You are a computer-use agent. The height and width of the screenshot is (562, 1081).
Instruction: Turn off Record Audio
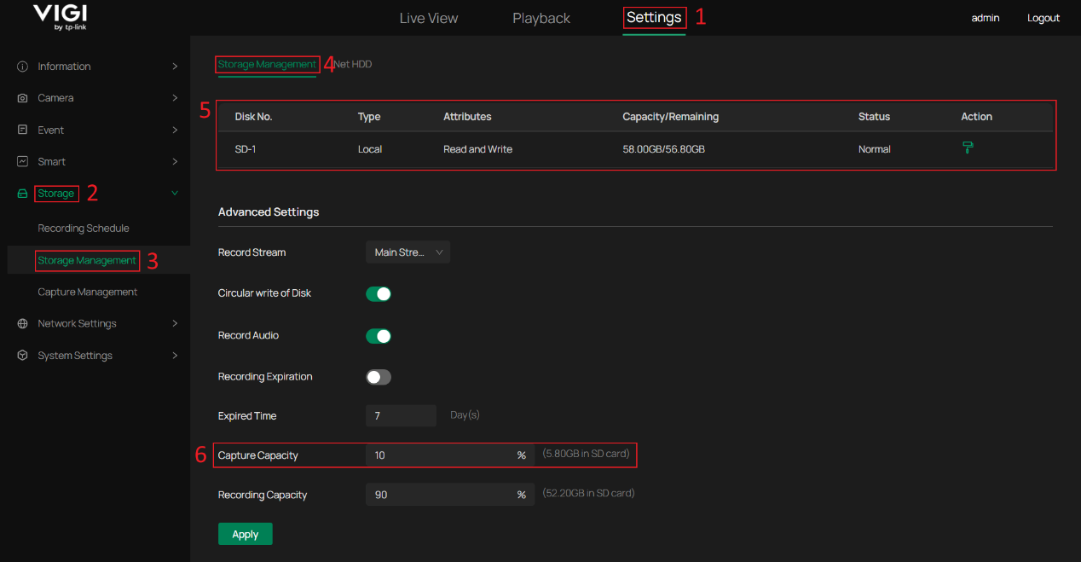tap(378, 335)
